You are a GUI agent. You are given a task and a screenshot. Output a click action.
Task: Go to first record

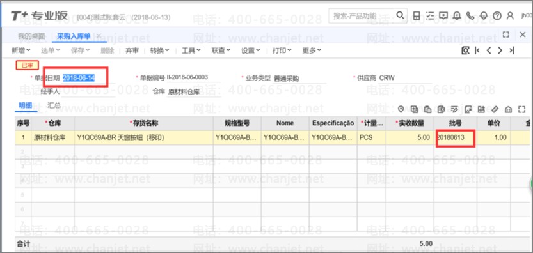click(x=477, y=50)
